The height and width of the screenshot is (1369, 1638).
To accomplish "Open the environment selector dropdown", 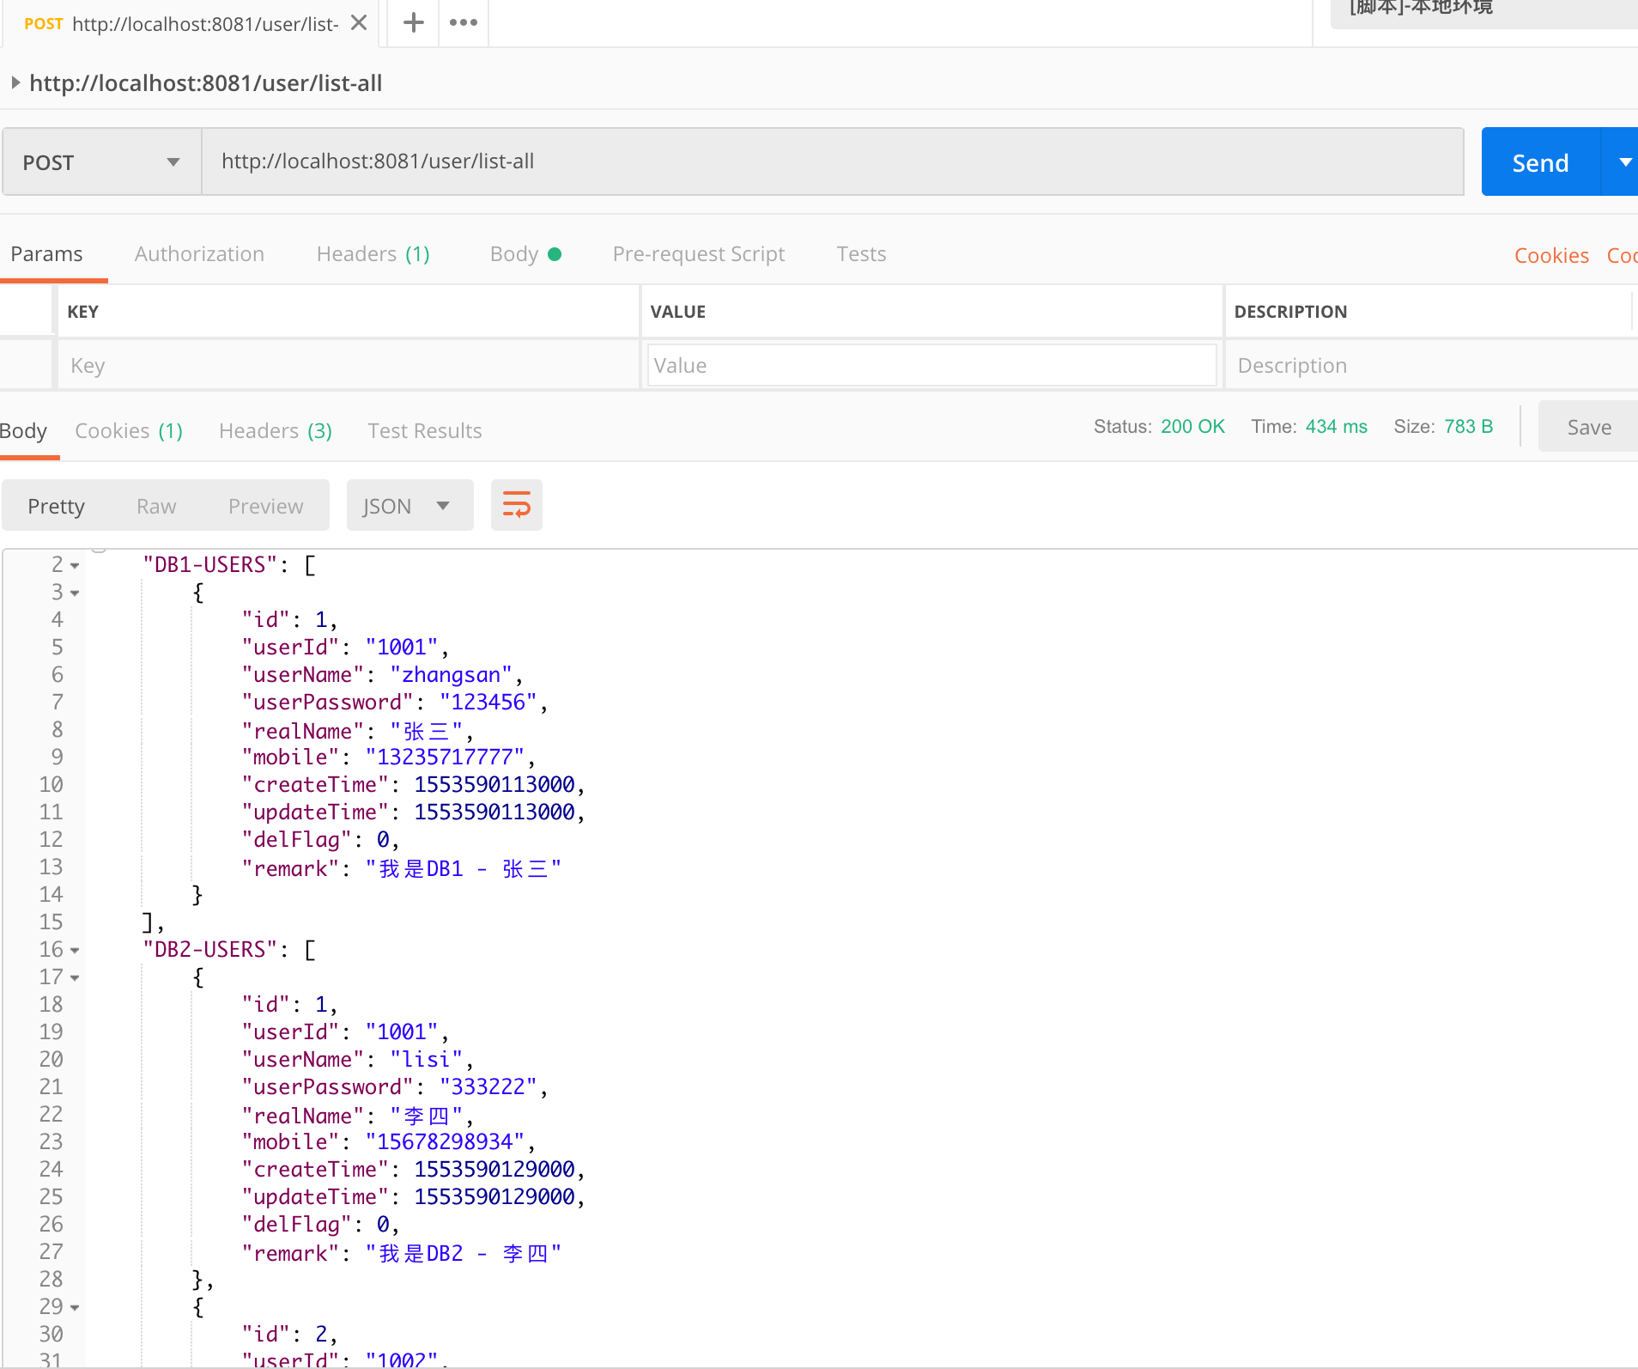I will click(1483, 12).
